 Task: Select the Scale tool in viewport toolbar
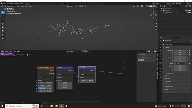[3, 27]
